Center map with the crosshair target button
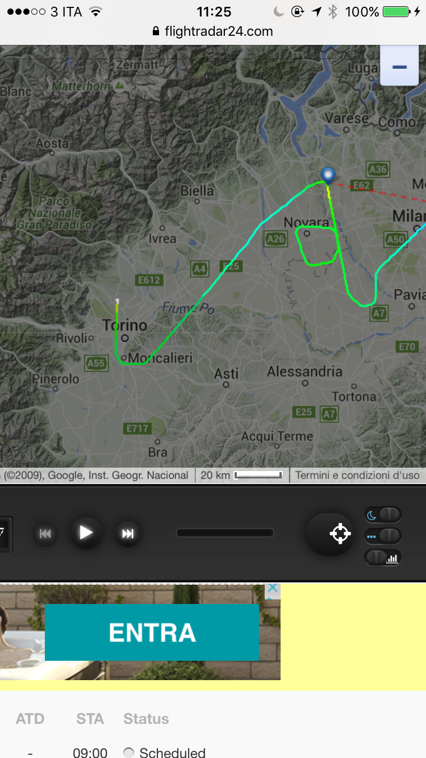This screenshot has height=758, width=426. point(340,534)
